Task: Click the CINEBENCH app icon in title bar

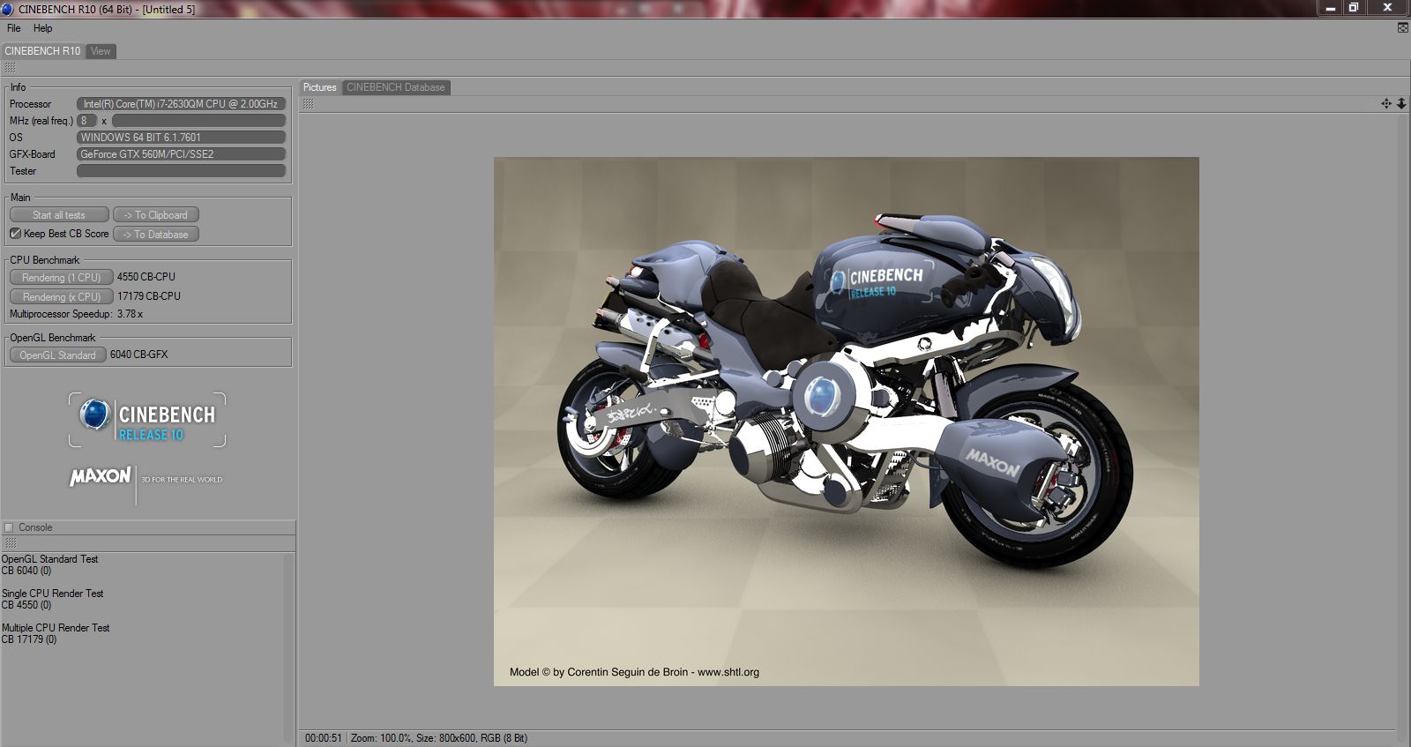Action: point(7,9)
